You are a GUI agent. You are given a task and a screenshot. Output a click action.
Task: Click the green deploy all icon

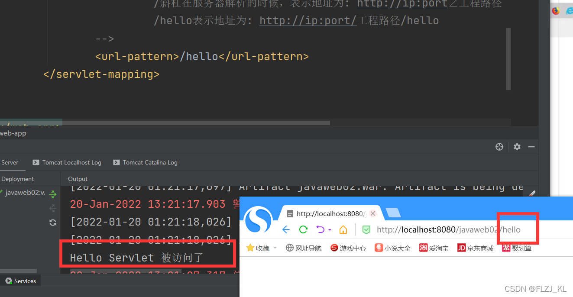[x=53, y=194]
